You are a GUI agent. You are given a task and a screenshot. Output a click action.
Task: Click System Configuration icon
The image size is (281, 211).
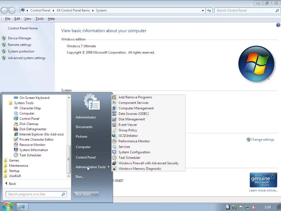114,152
